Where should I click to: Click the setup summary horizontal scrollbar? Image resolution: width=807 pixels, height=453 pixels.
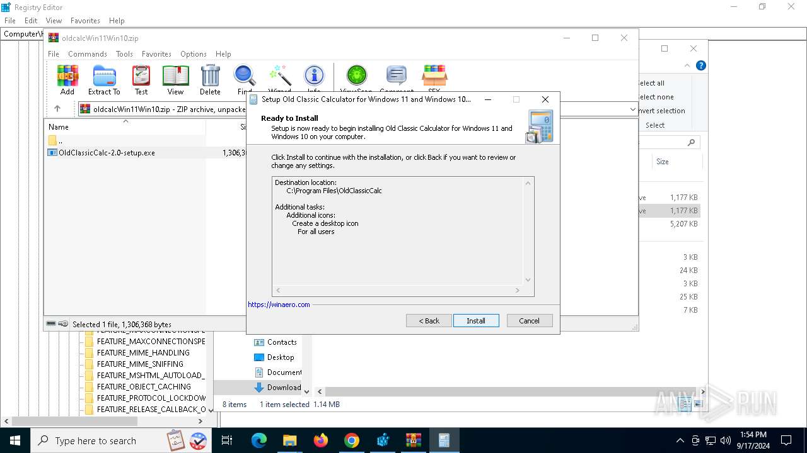click(398, 291)
